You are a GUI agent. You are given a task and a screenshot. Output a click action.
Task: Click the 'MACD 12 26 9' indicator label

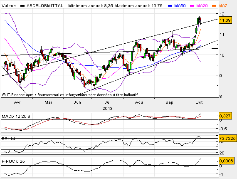[x=16, y=117]
